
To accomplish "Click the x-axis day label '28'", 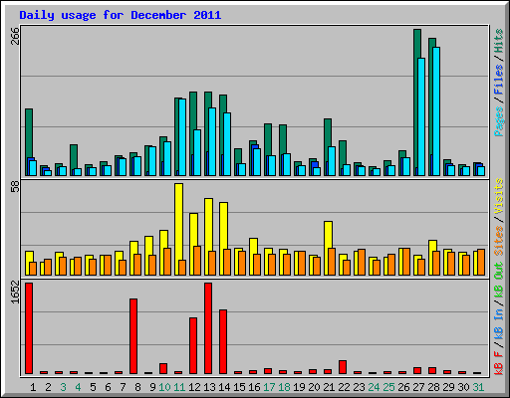I will coord(433,387).
